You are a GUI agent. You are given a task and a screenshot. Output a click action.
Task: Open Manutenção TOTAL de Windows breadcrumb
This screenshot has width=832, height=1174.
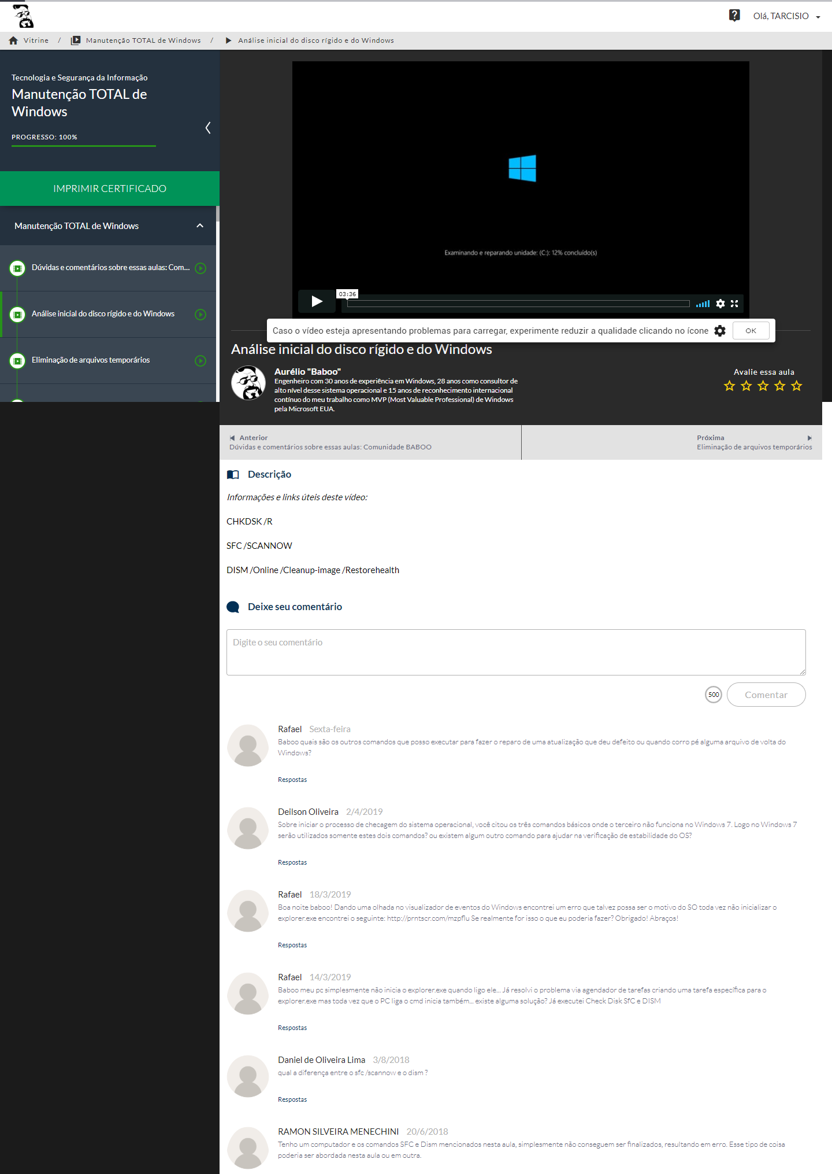coord(143,40)
